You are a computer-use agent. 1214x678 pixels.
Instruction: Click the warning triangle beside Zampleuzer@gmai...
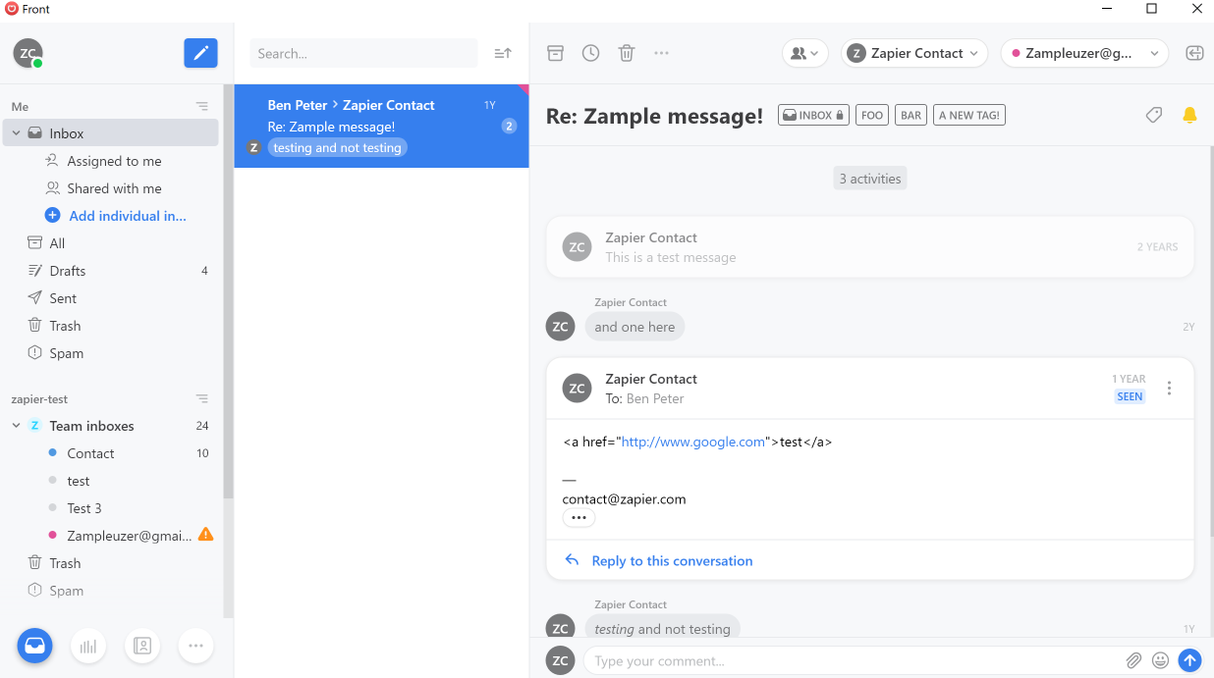[x=204, y=535]
